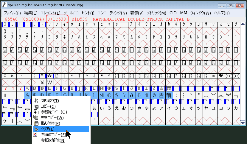Open the エンコーディング(N) menu
The height and width of the screenshot is (144, 247).
[112, 13]
